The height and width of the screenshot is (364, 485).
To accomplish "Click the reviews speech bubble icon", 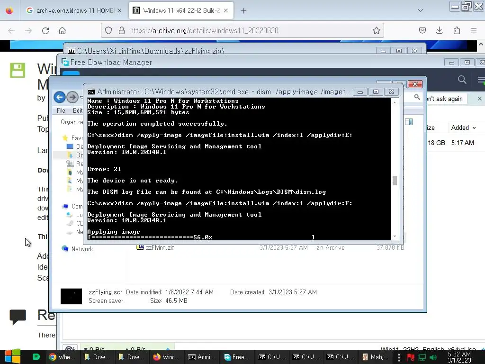I will pos(18,317).
